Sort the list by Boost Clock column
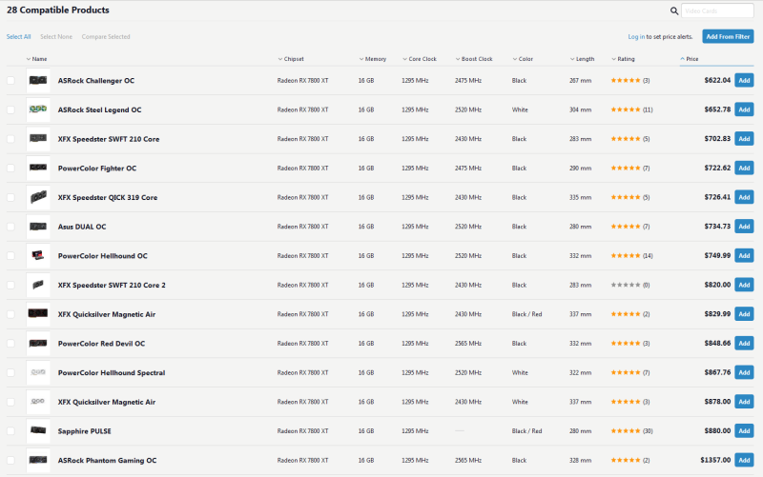 tap(474, 59)
